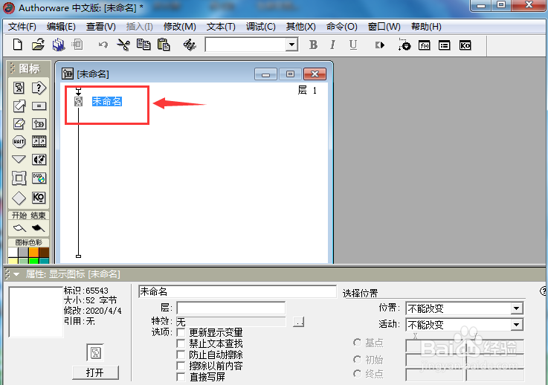This screenshot has width=548, height=385.
Task: Click the Cut scissors icon
Action: click(123, 45)
